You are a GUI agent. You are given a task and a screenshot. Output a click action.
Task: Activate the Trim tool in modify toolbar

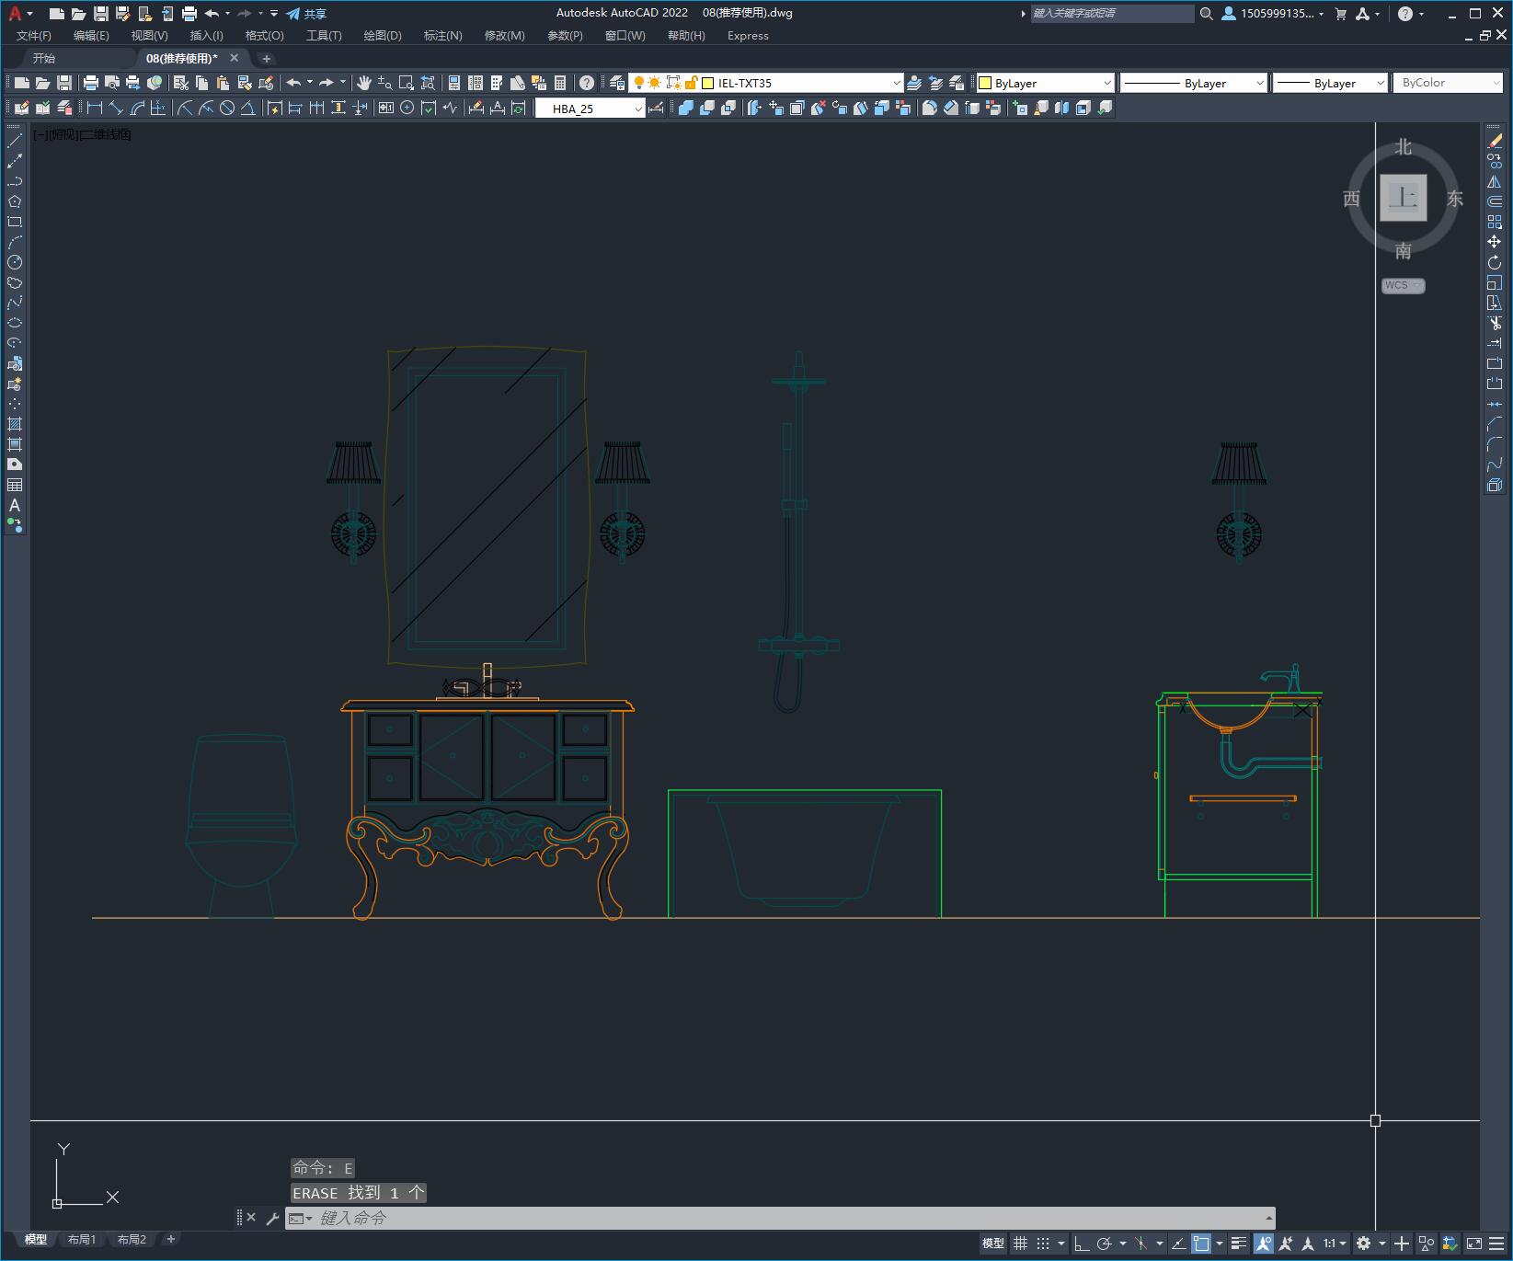tap(1495, 323)
